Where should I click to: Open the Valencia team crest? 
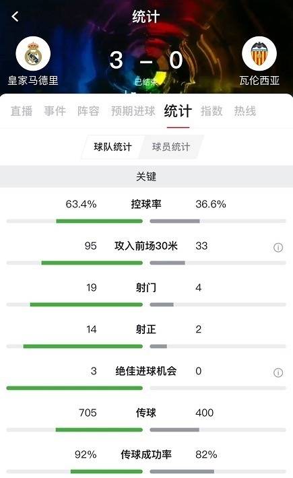click(x=259, y=54)
